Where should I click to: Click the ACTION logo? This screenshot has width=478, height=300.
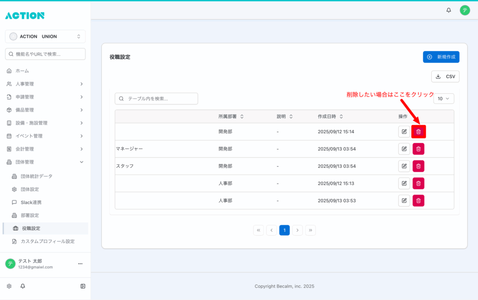25,15
